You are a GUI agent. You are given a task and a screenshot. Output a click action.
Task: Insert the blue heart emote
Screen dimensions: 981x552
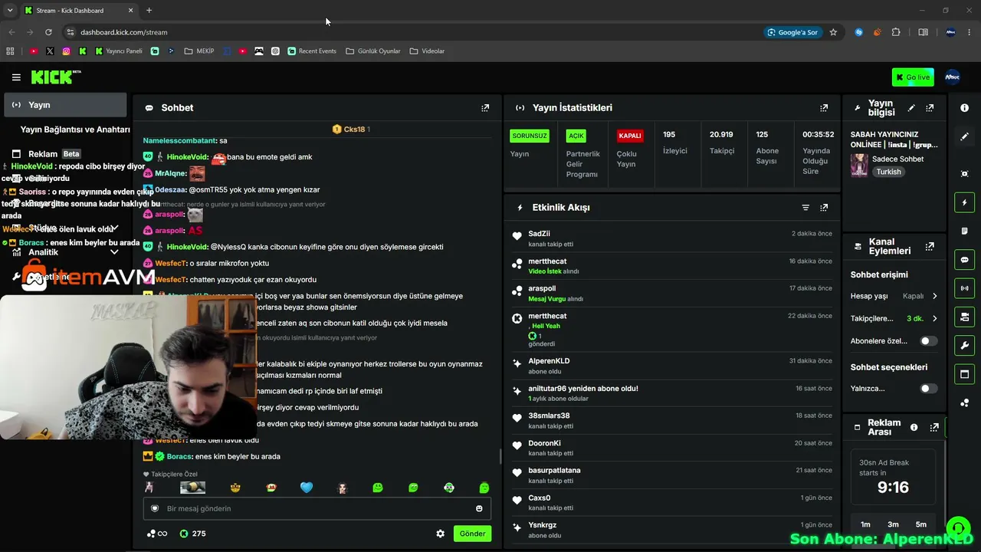tap(307, 488)
